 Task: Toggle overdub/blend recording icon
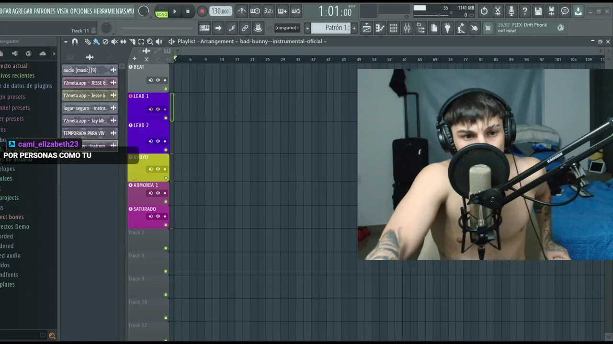[282, 11]
